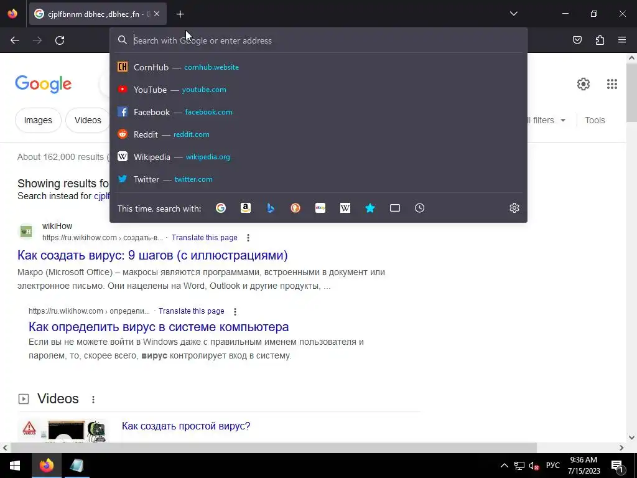Filter results by Videos

point(88,120)
